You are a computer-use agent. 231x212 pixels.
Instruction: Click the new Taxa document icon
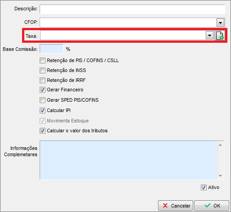(x=220, y=36)
